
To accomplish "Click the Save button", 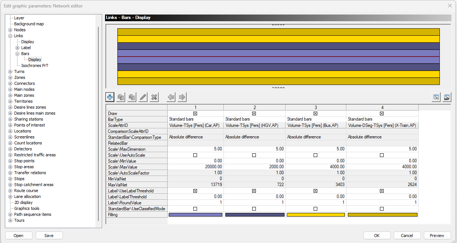I will (49, 236).
